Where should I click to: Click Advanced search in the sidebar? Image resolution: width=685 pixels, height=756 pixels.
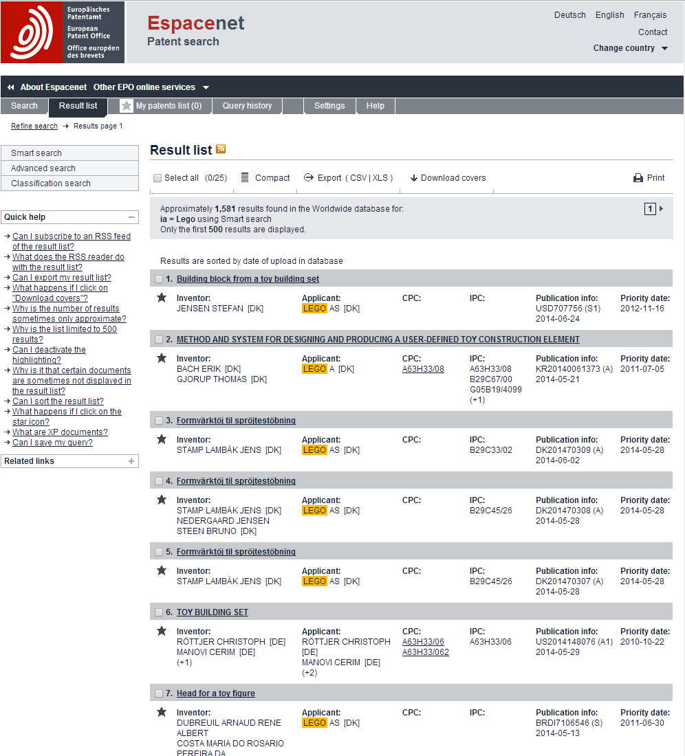(43, 168)
